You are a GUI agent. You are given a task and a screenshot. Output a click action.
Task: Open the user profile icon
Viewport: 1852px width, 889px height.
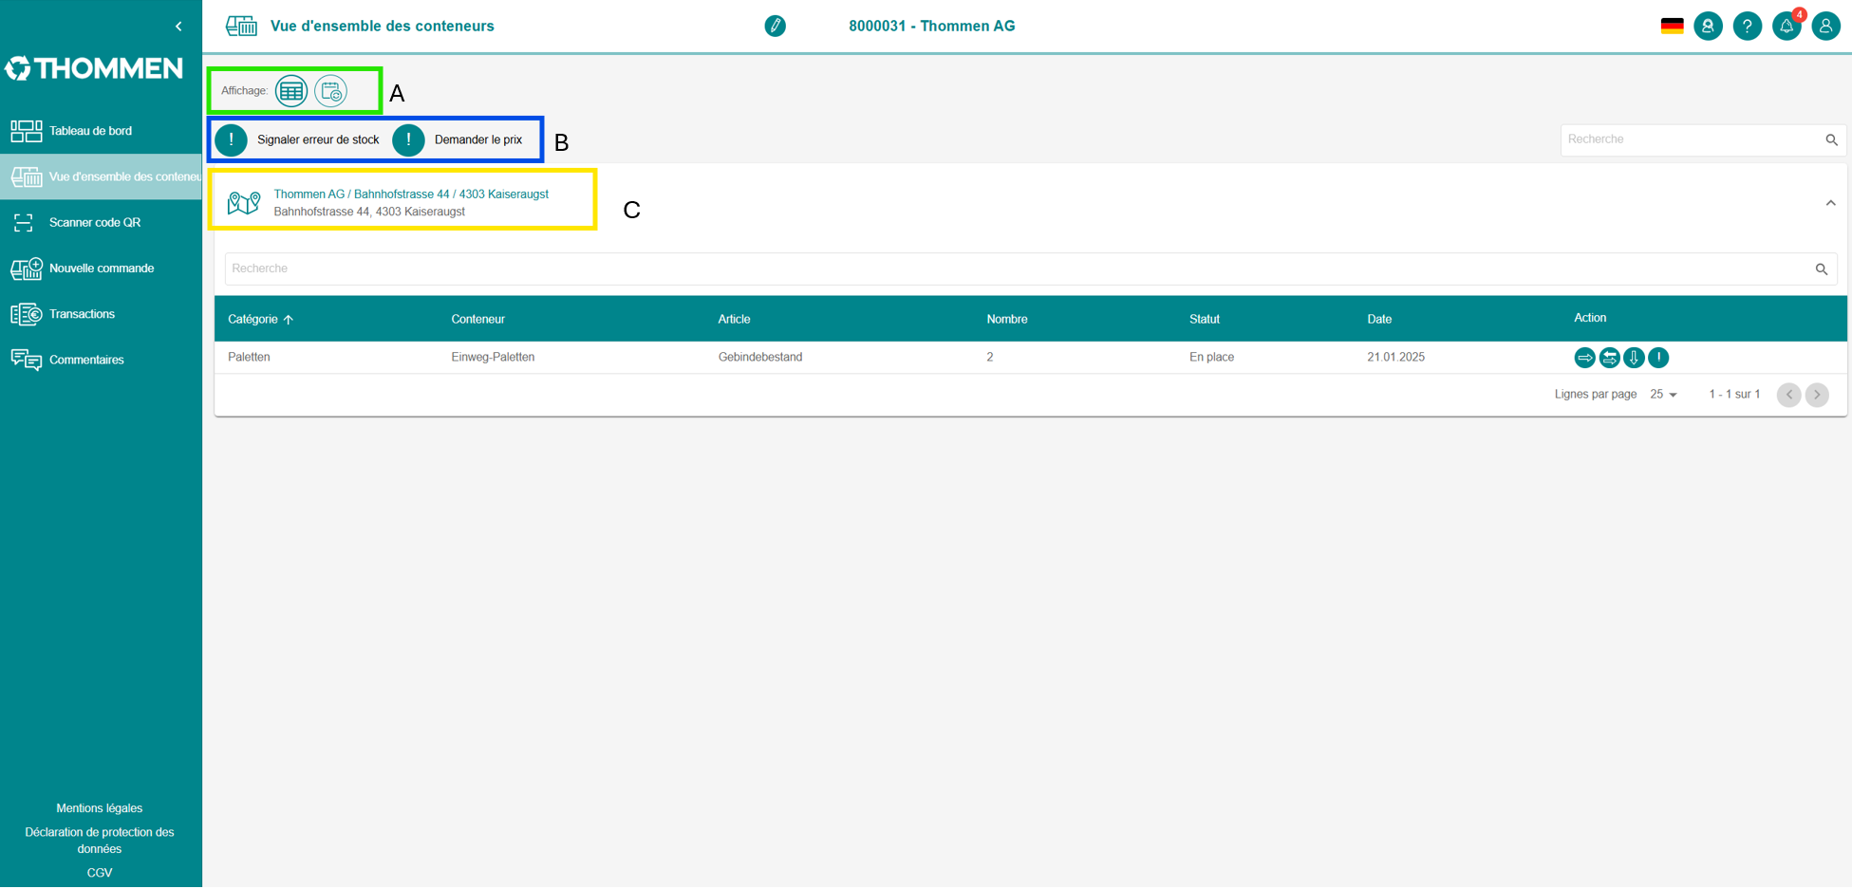coord(1825,26)
